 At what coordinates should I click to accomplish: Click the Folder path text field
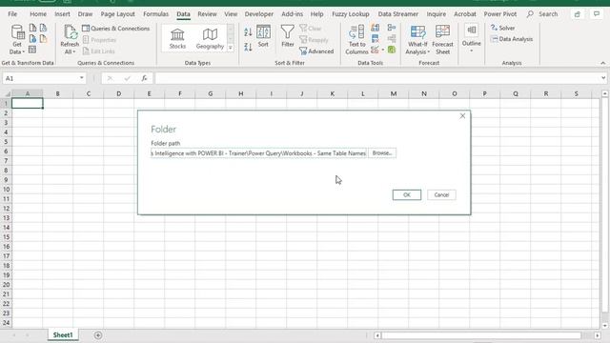pyautogui.click(x=258, y=153)
